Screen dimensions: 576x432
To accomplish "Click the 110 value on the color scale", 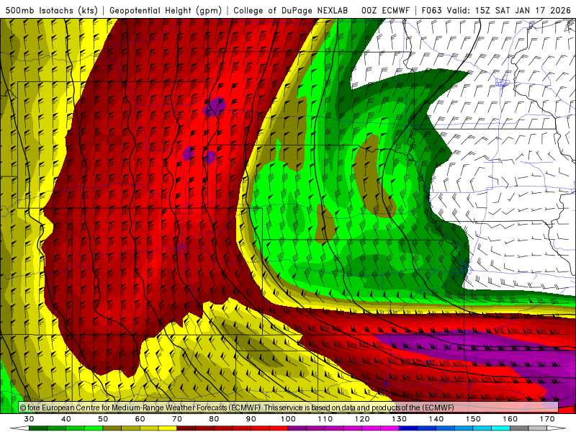I will pos(325,419).
